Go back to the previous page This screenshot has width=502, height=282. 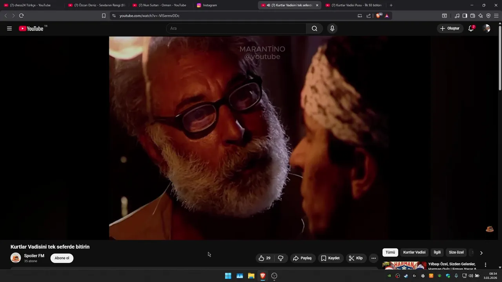(5, 16)
